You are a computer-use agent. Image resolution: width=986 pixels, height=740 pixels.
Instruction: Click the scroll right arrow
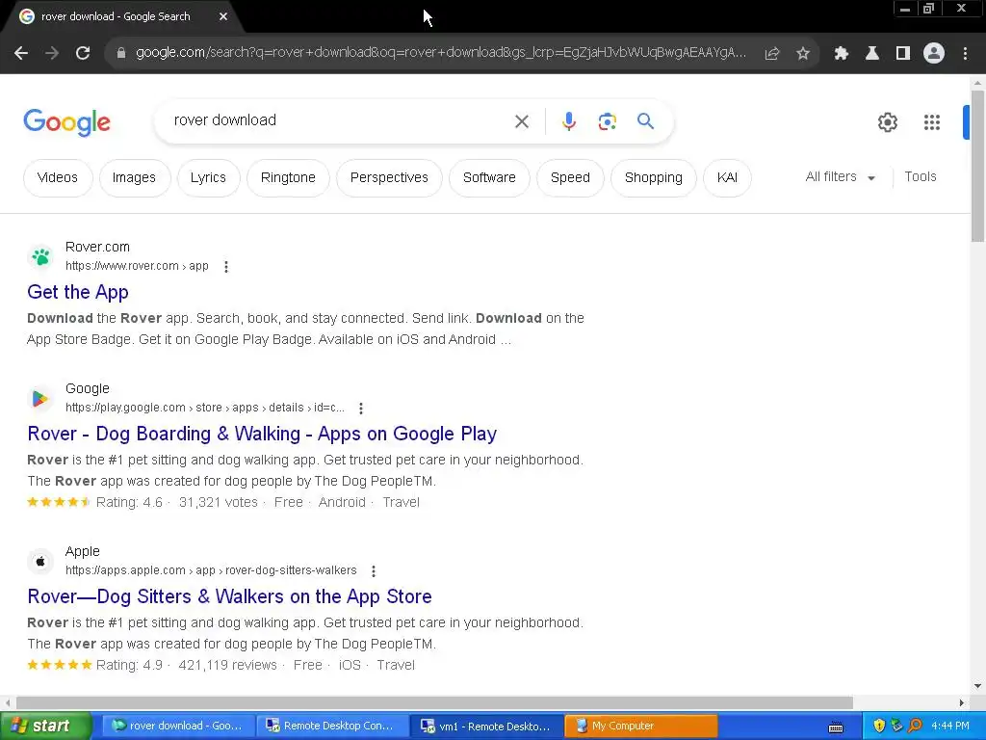point(962,702)
